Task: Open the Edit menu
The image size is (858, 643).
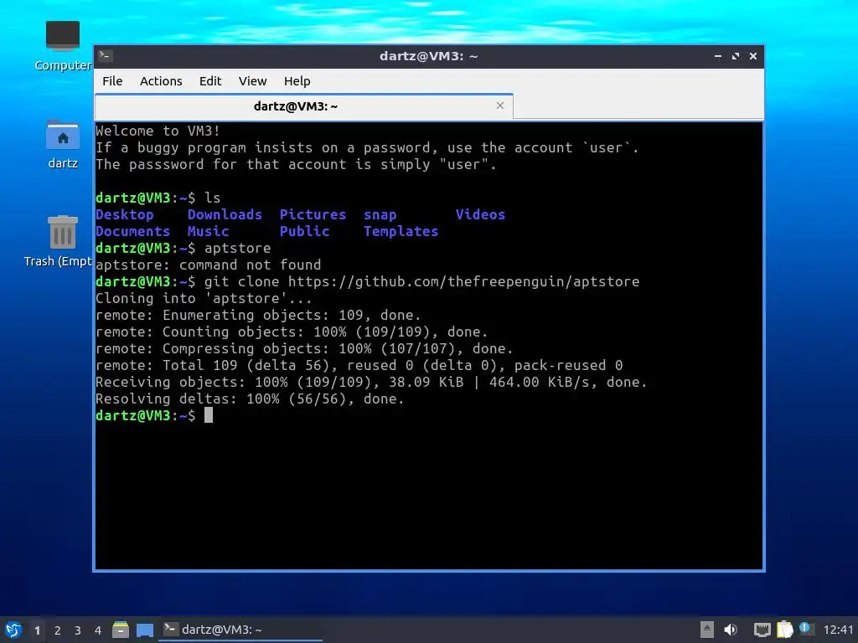Action: coord(210,81)
